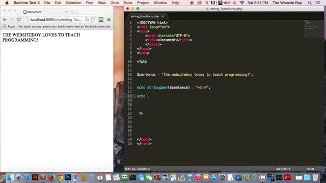Open iBooks from the dock
The height and width of the screenshot is (183, 326).
[206, 177]
